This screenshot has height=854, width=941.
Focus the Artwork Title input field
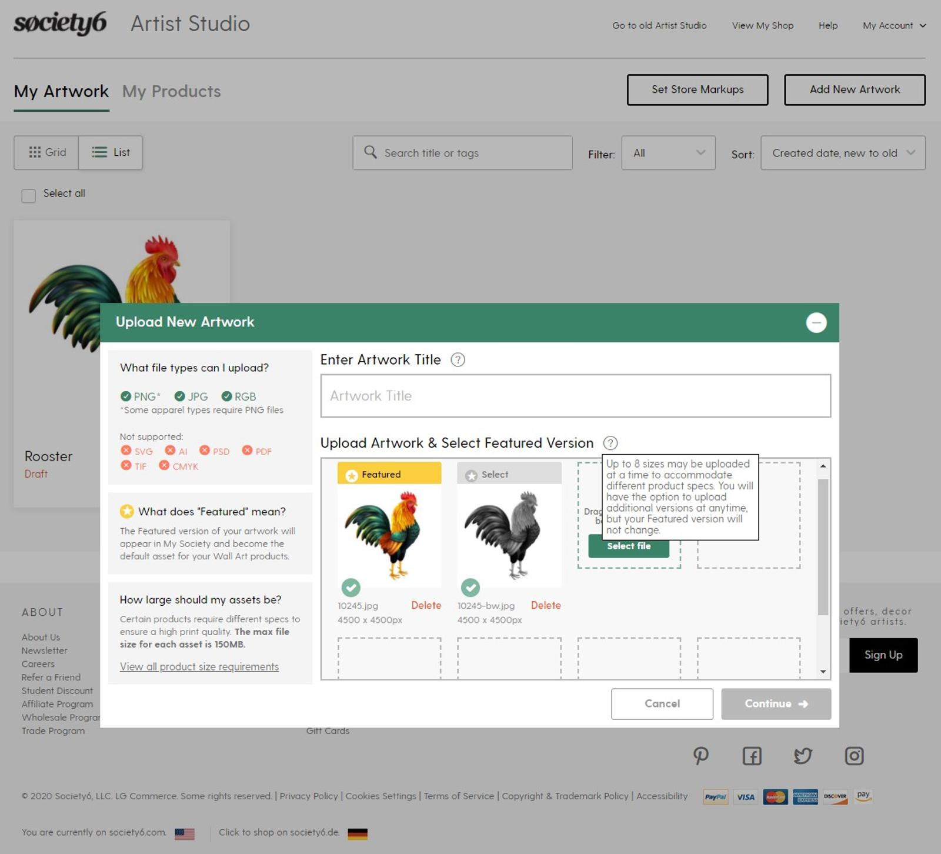[x=576, y=396]
